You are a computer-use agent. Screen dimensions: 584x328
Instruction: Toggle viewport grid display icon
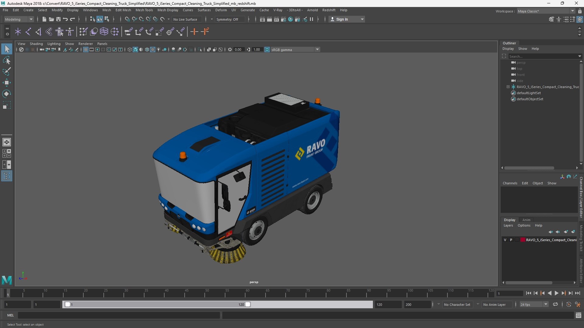click(86, 50)
